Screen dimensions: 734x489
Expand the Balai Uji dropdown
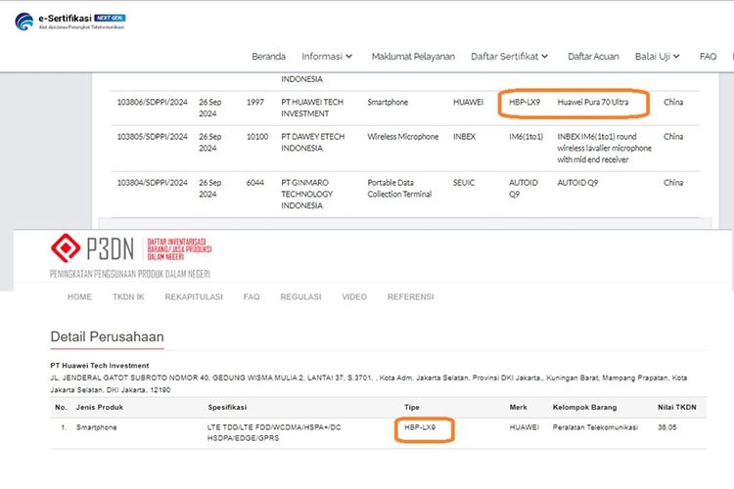point(657,57)
